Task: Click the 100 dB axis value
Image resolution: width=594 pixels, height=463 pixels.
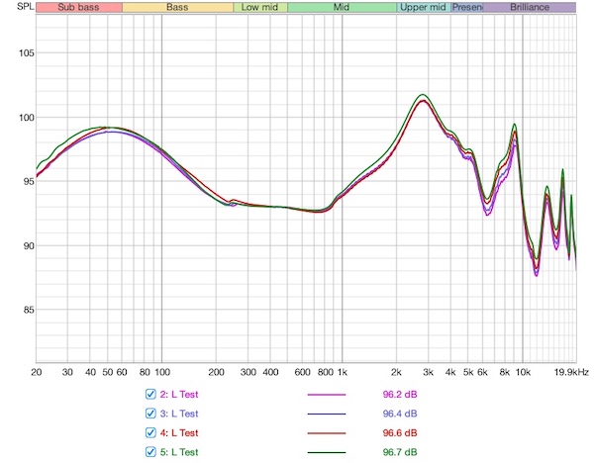Action: pos(26,118)
